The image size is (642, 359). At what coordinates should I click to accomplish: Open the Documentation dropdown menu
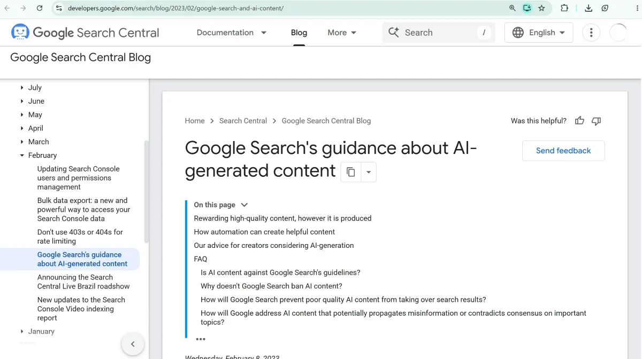[x=232, y=33]
